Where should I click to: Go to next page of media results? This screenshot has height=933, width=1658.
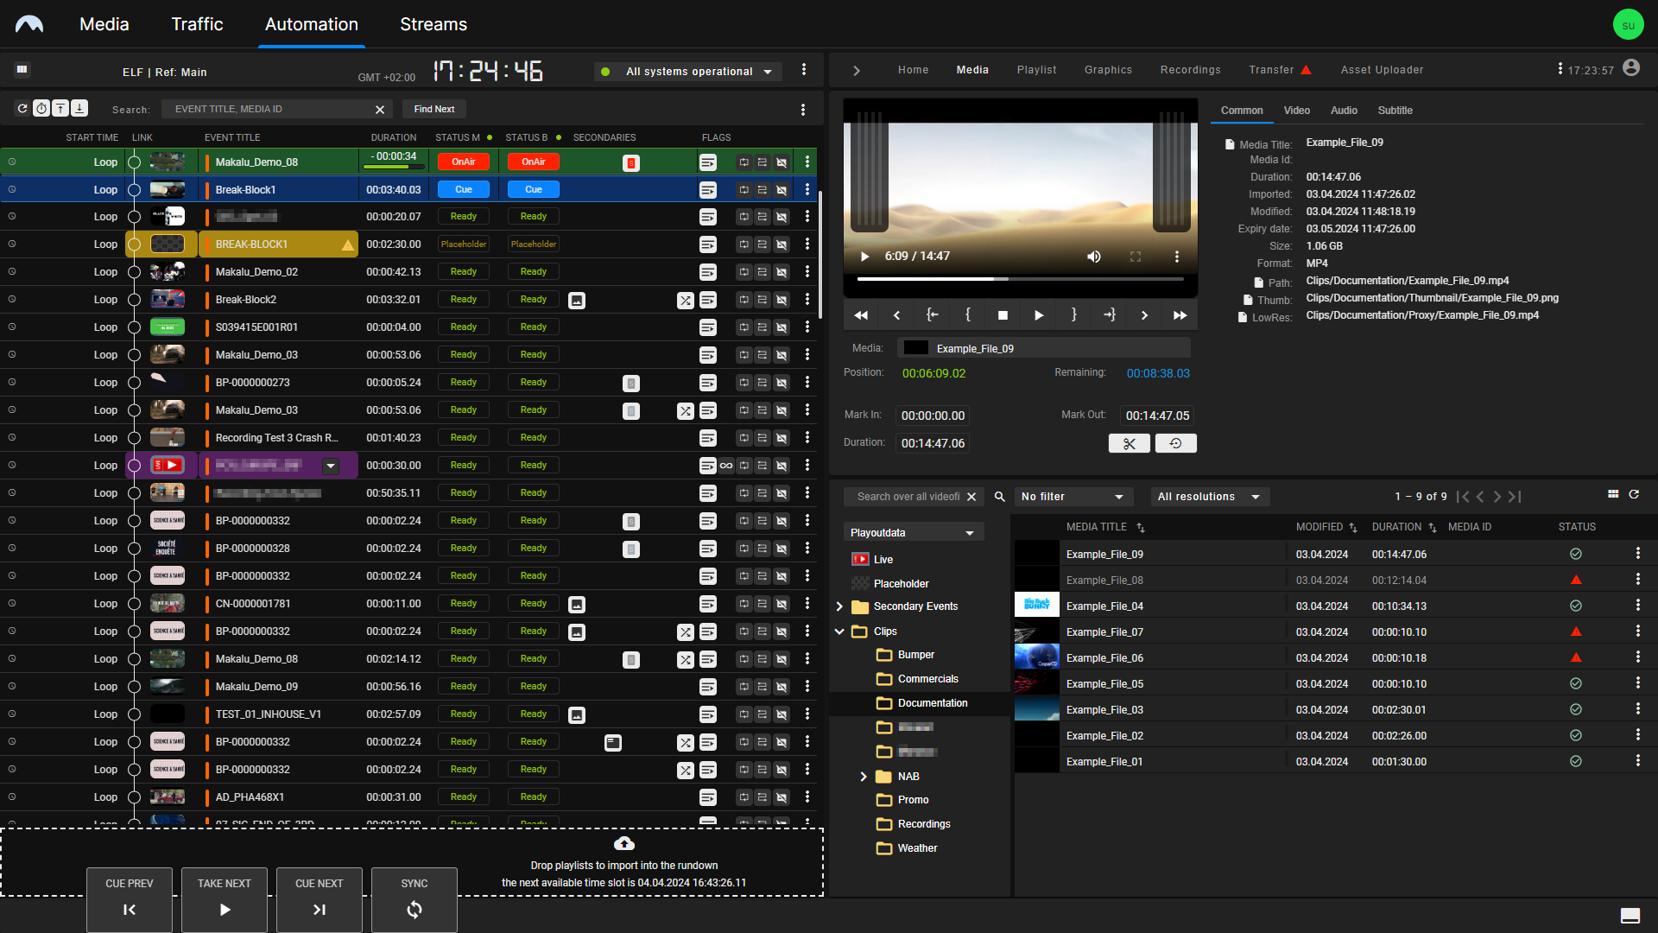pyautogui.click(x=1497, y=497)
